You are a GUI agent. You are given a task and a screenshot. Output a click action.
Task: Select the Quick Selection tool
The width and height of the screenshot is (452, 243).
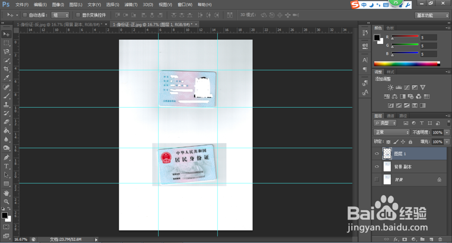(6, 60)
